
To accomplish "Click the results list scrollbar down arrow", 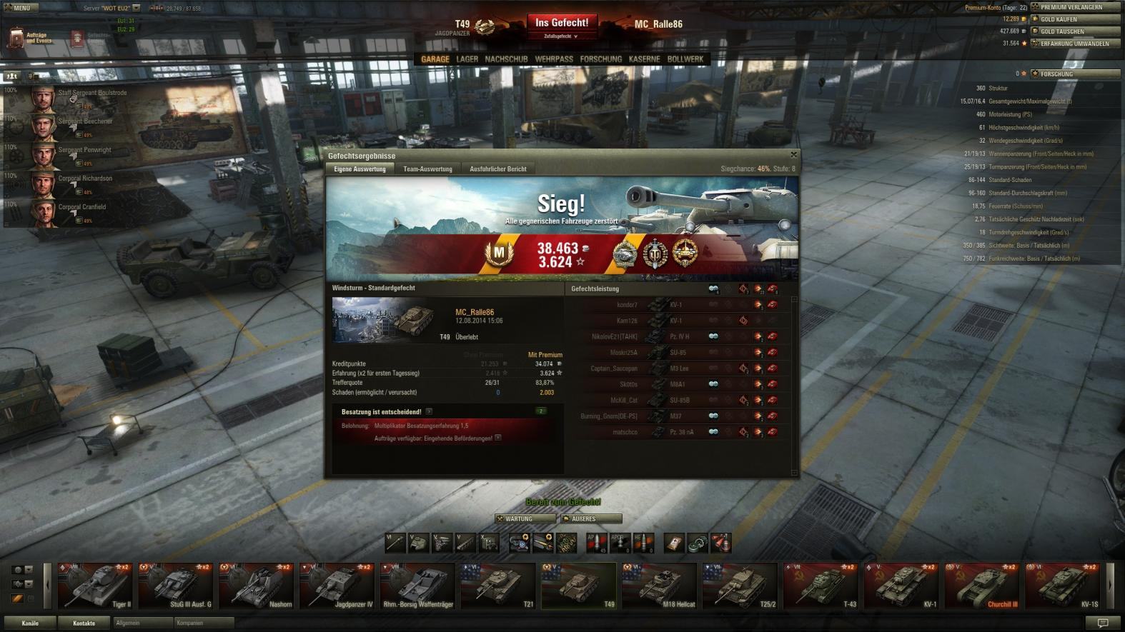I will click(794, 473).
